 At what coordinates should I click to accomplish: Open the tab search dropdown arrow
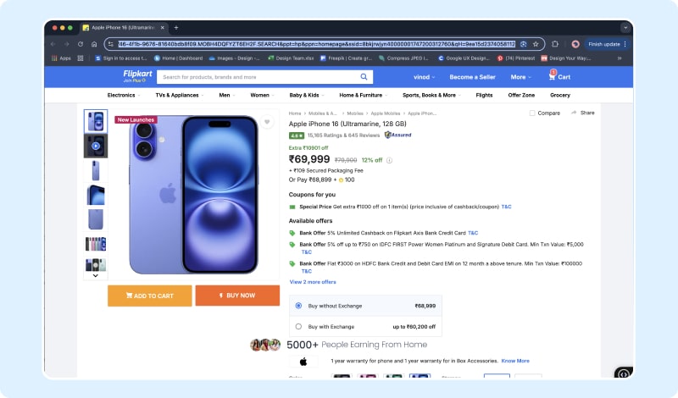click(625, 28)
